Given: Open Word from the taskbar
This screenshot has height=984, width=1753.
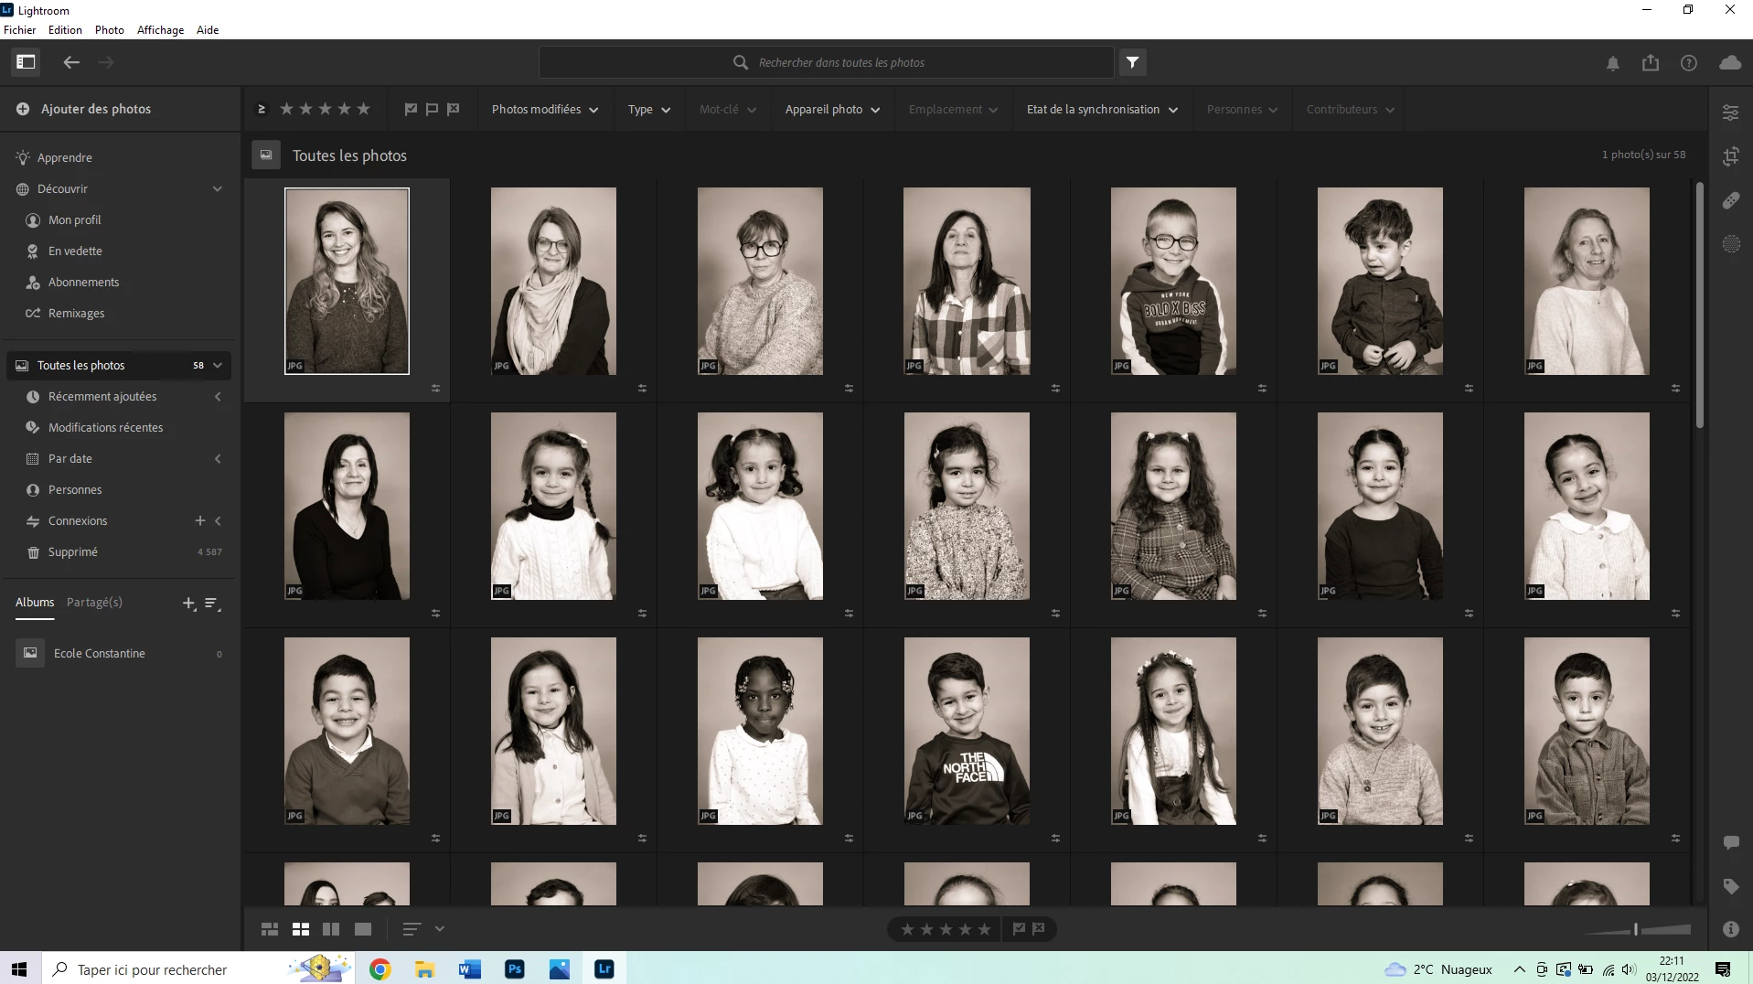Looking at the screenshot, I should click(x=470, y=968).
